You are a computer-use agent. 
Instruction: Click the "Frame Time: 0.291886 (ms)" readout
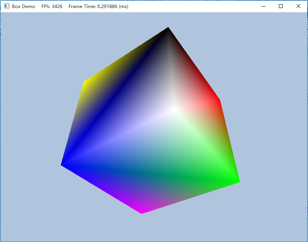(98, 6)
